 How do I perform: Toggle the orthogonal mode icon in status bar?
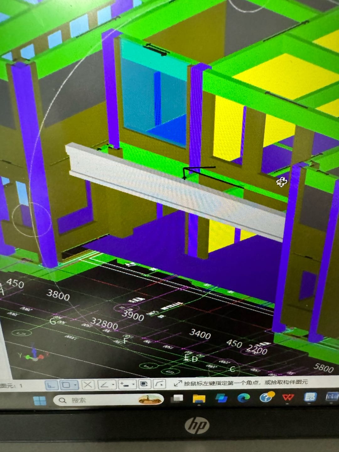tap(52, 385)
